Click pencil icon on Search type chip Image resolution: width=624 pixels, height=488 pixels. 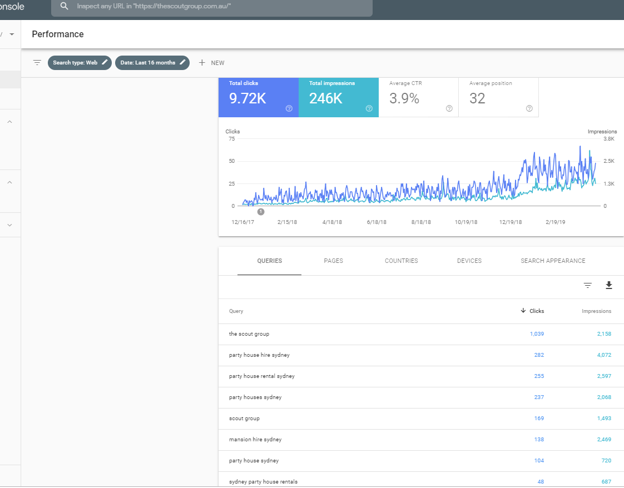(x=105, y=62)
